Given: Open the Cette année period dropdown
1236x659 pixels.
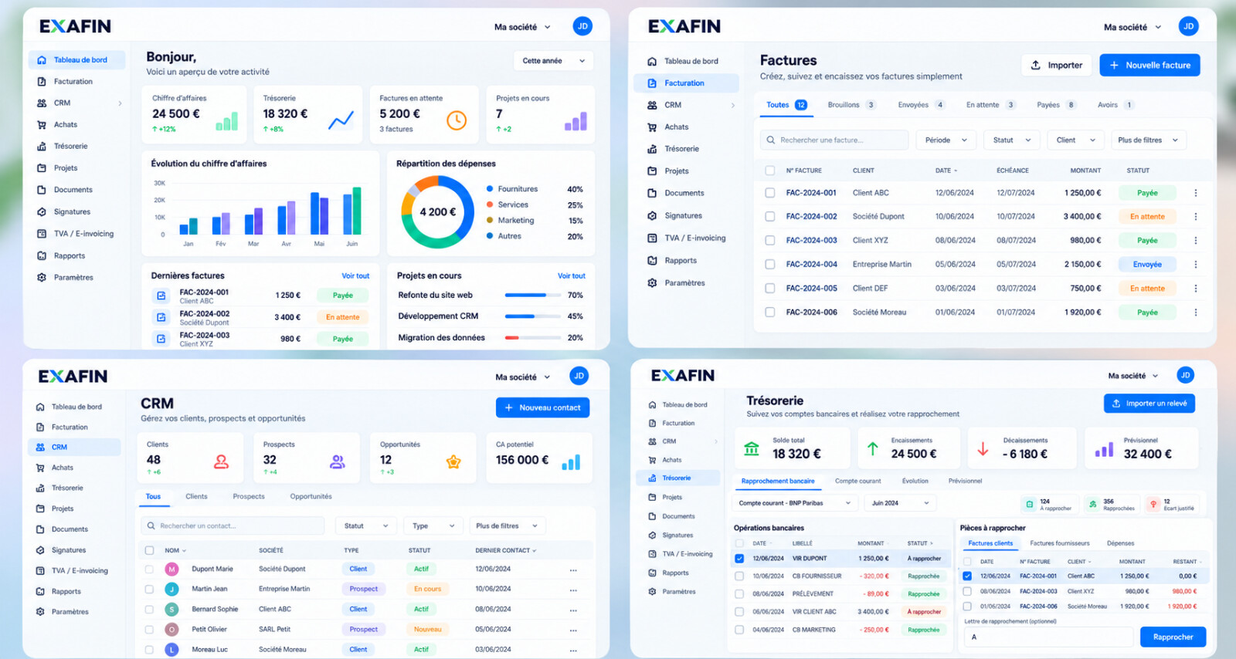Looking at the screenshot, I should coord(554,61).
